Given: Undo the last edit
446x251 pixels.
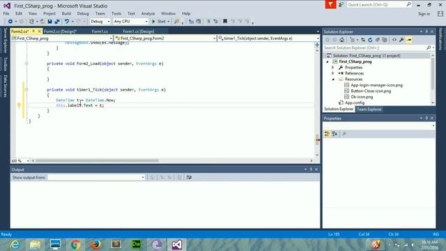Looking at the screenshot, I should pyautogui.click(x=67, y=22).
